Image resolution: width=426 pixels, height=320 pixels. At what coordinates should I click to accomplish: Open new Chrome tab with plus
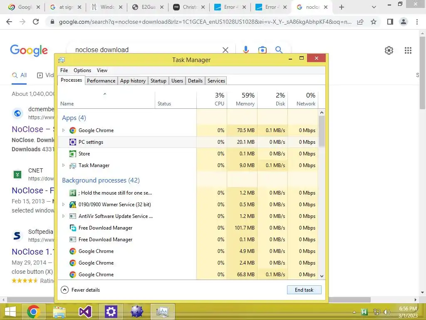(x=342, y=7)
